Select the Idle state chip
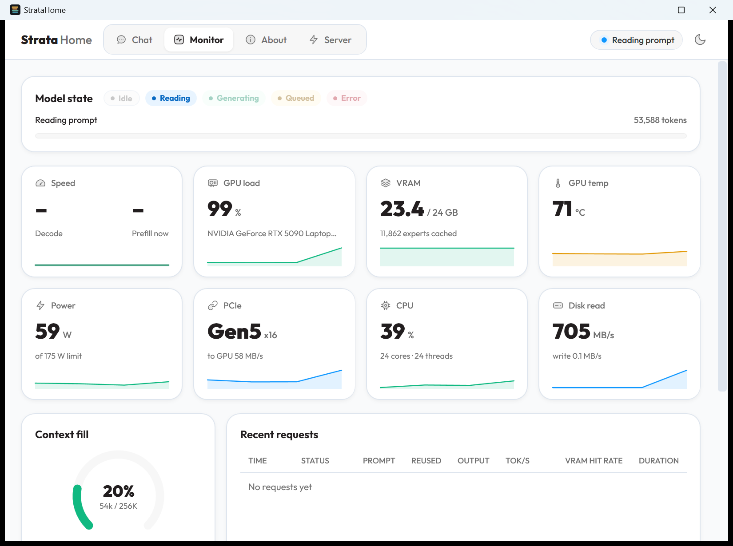The image size is (733, 546). pos(122,98)
